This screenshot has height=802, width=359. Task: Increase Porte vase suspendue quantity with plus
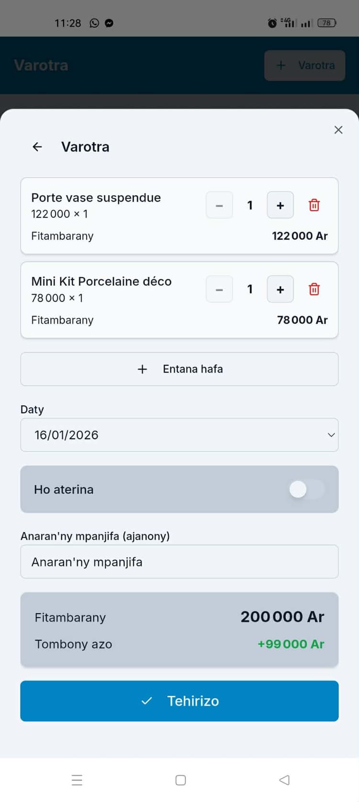point(280,205)
